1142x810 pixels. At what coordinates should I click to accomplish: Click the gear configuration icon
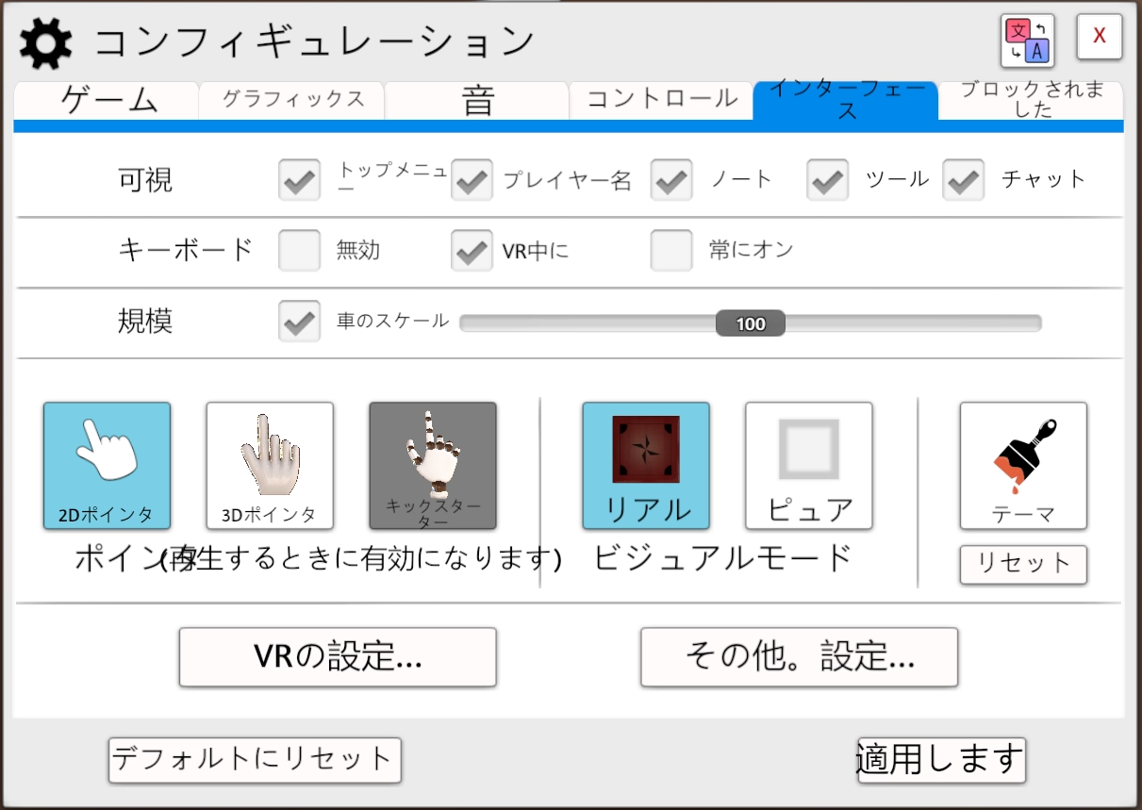(x=46, y=43)
